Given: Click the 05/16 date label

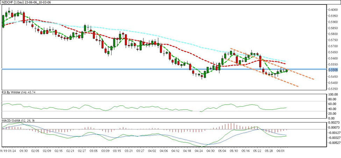Looking at the screenshot, I should coord(246,150).
